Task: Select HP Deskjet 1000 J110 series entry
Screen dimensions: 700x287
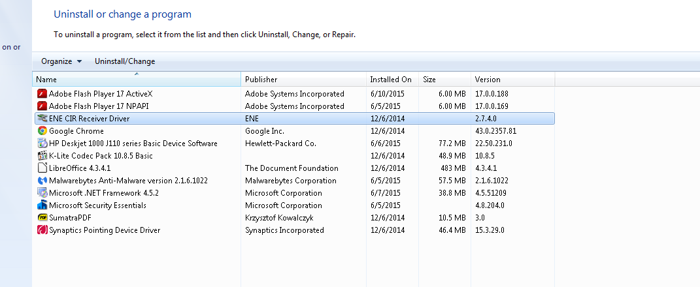Action: pos(133,143)
